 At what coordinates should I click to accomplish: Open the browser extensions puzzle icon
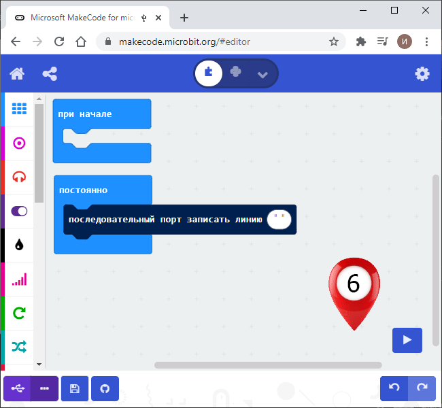click(x=361, y=41)
